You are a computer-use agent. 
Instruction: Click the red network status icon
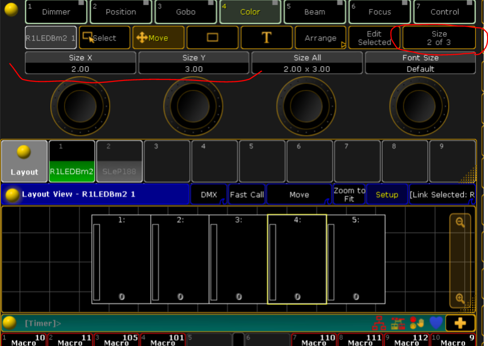pyautogui.click(x=379, y=323)
